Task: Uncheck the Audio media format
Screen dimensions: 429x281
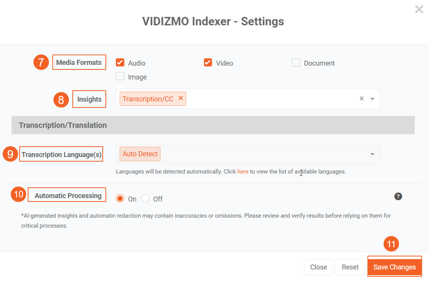Action: [120, 63]
